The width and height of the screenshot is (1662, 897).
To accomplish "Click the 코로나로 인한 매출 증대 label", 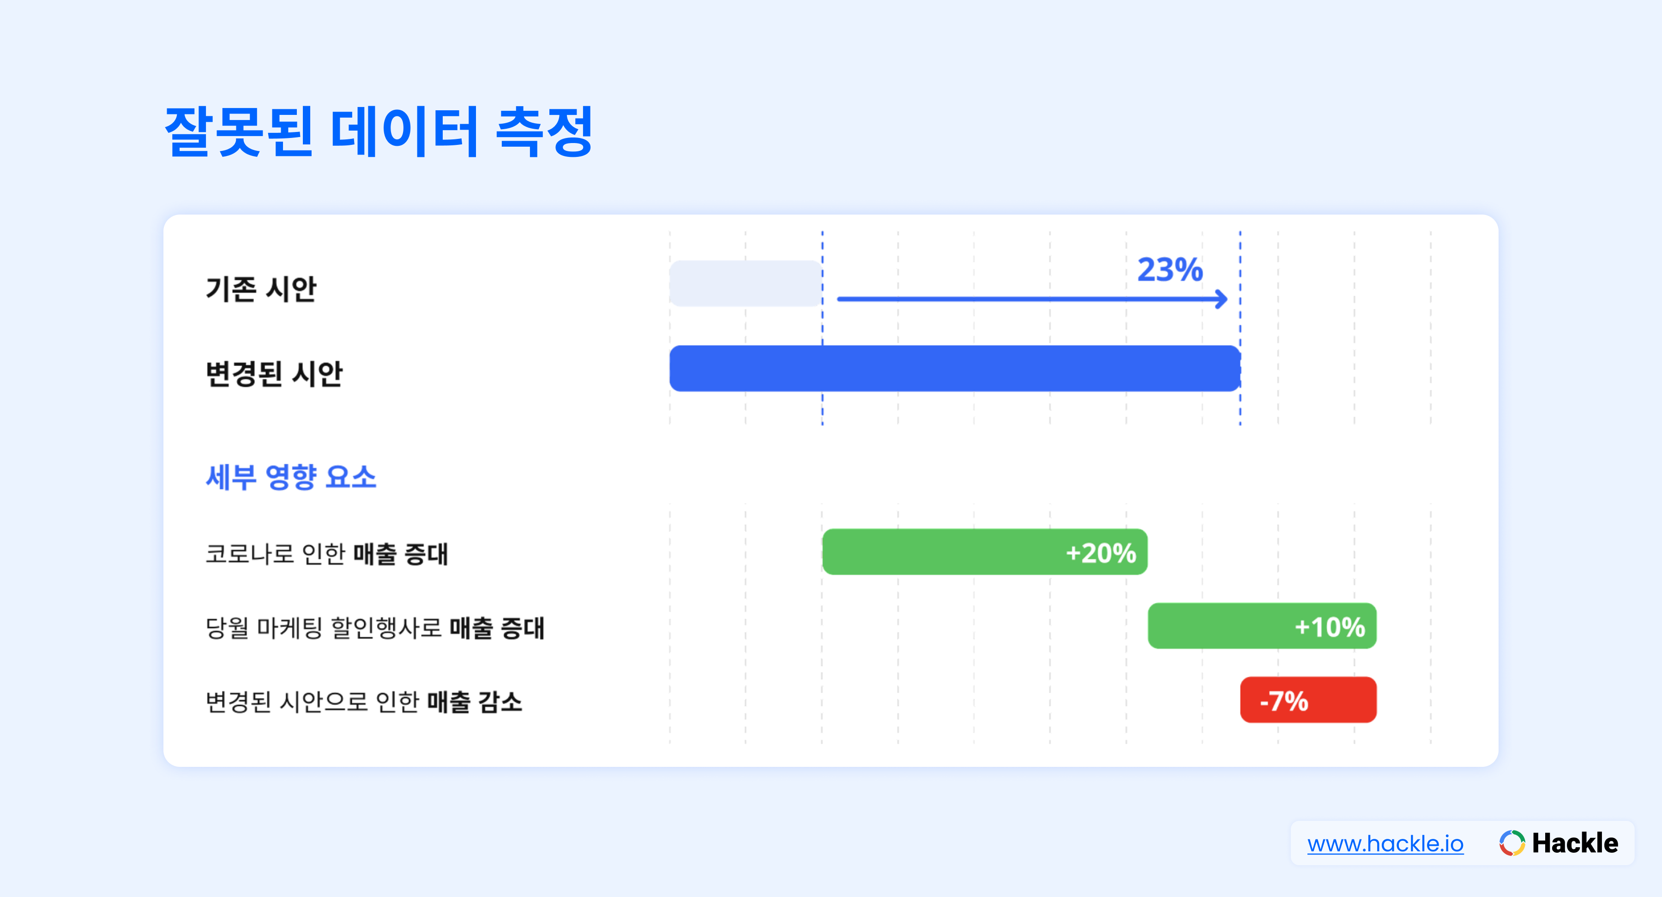I will pyautogui.click(x=326, y=553).
